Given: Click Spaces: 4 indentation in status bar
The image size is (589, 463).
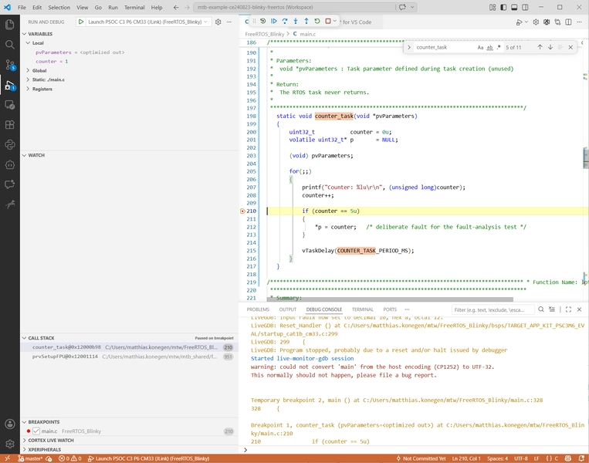Looking at the screenshot, I should 497,458.
